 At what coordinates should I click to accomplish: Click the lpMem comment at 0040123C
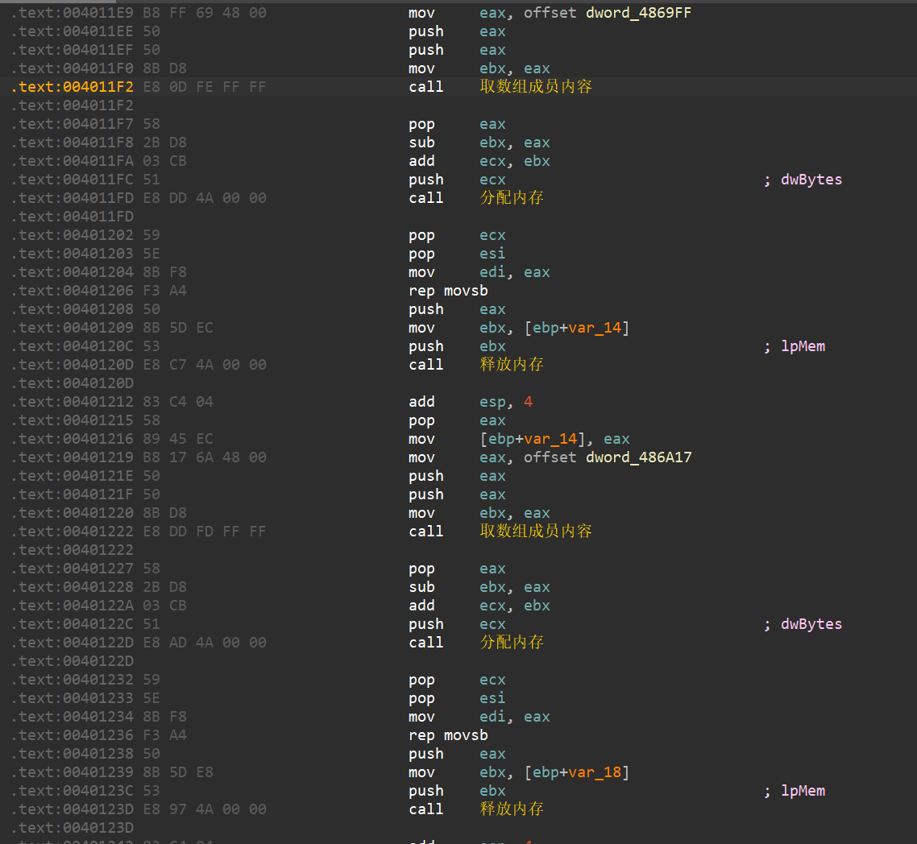803,791
